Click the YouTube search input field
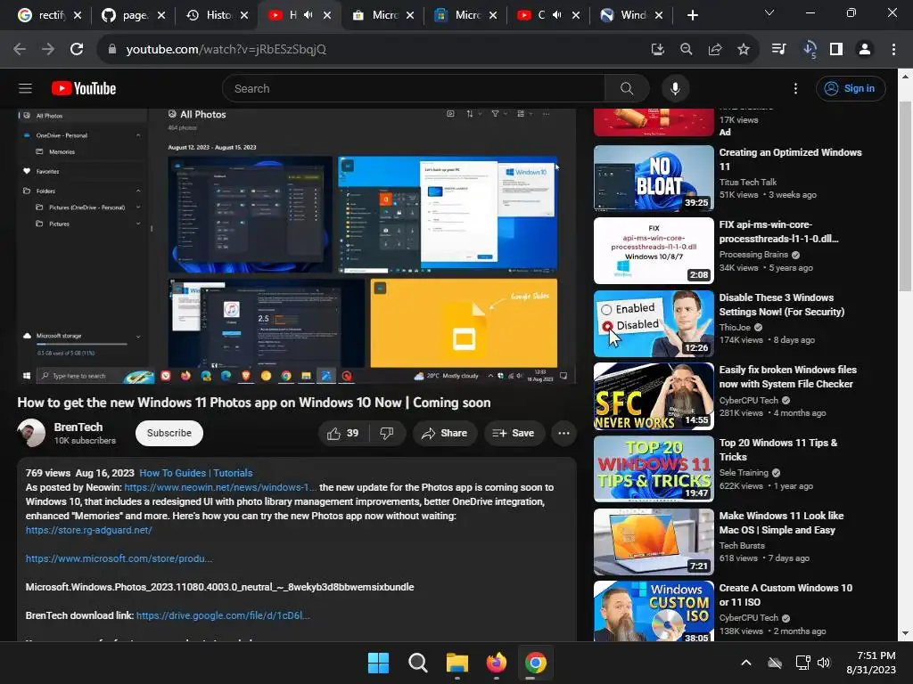913x684 pixels. (x=414, y=88)
